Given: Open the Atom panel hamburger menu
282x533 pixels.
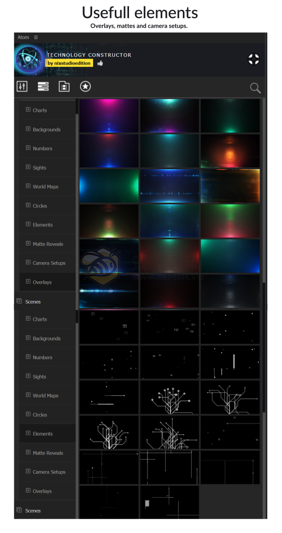Looking at the screenshot, I should point(36,37).
